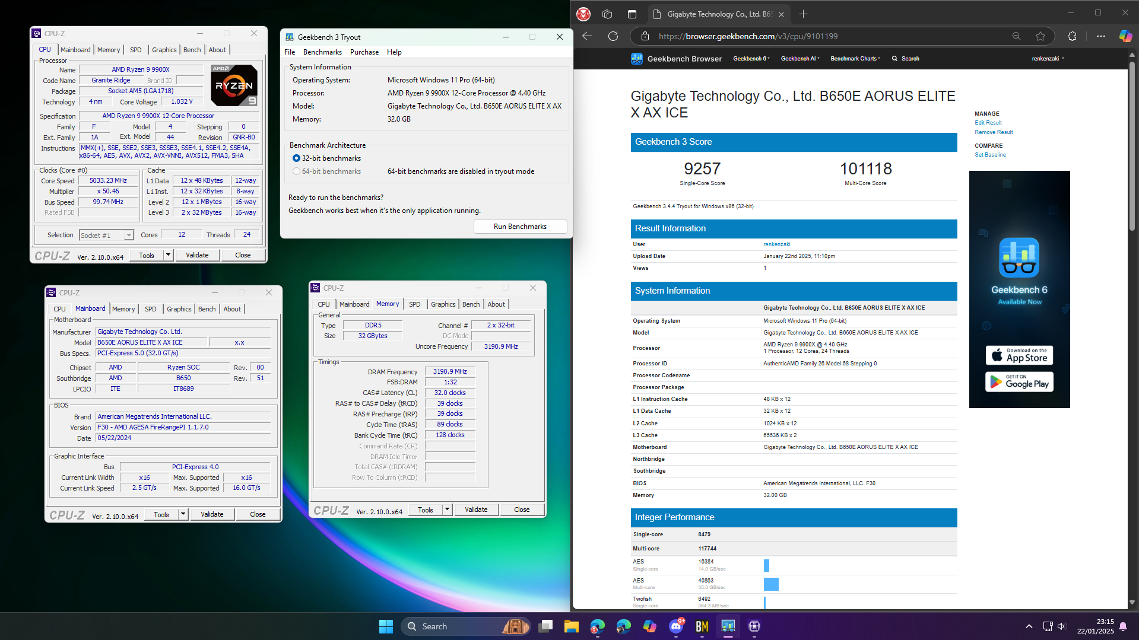Click the Edit Result link

(x=988, y=123)
